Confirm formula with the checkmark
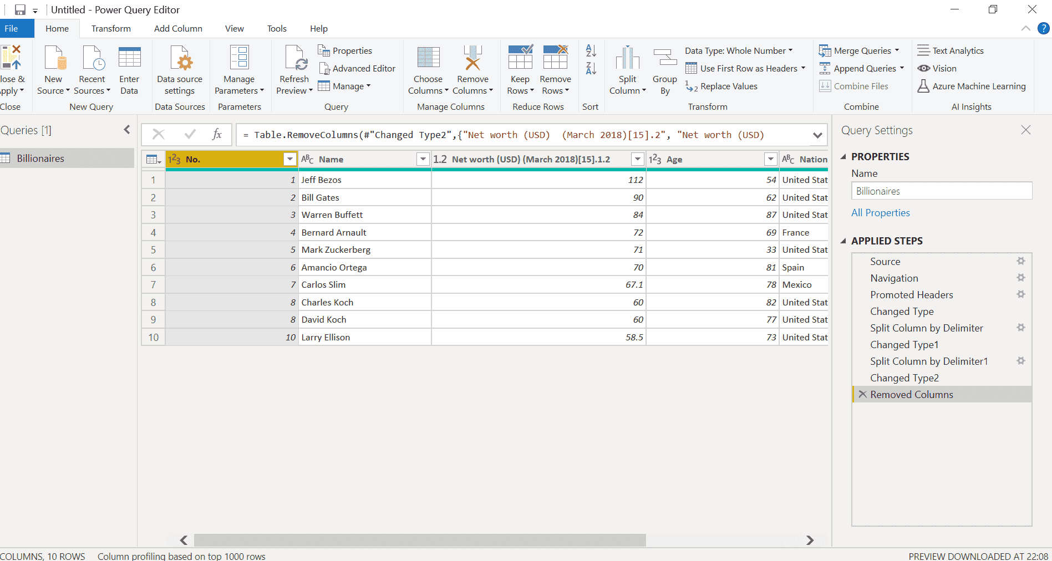The image size is (1052, 561). tap(190, 134)
